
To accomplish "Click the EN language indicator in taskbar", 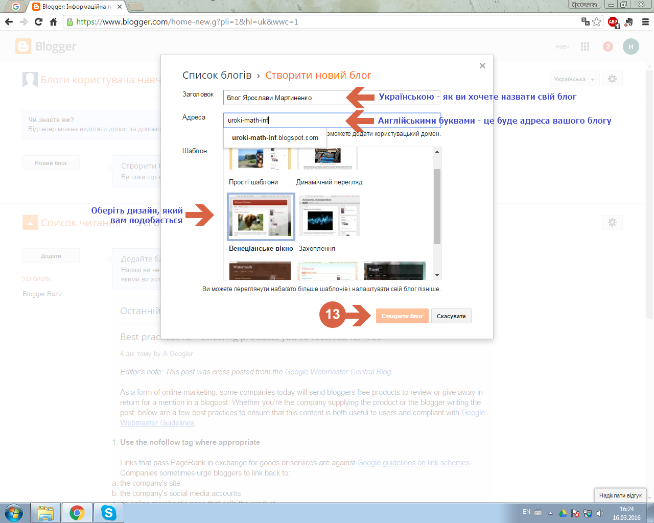I will click(526, 512).
